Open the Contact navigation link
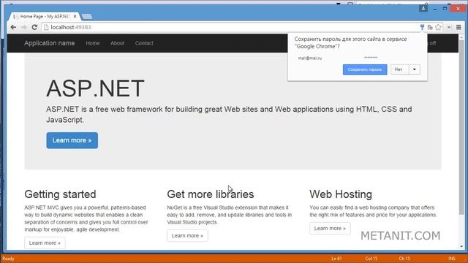The width and height of the screenshot is (468, 263). (x=144, y=43)
